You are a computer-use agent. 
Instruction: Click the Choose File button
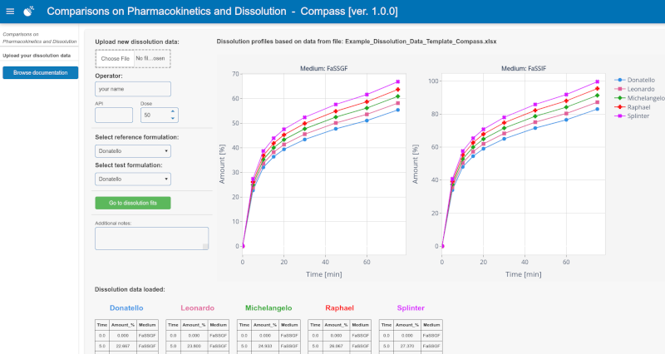[x=114, y=59]
